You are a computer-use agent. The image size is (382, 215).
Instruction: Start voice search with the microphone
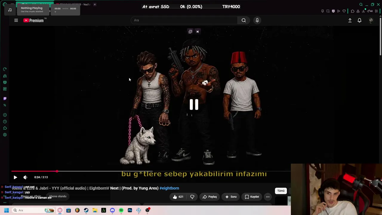(x=257, y=20)
